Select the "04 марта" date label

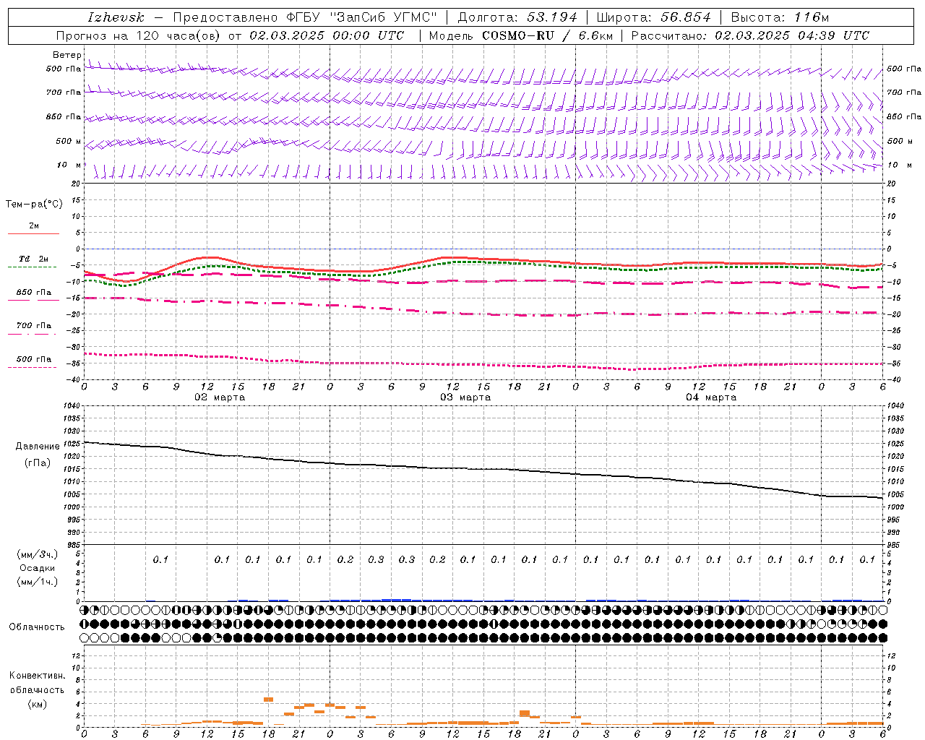[711, 397]
